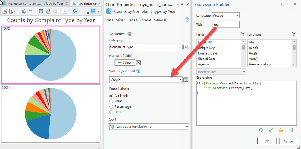Open the Format tab
The height and width of the screenshot is (149, 301).
(x=145, y=20)
